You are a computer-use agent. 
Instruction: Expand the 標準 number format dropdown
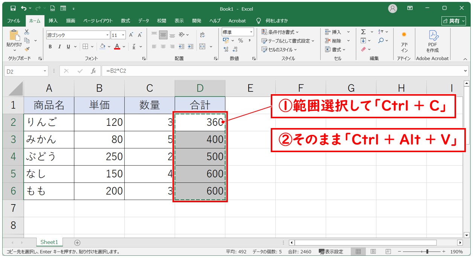click(238, 32)
